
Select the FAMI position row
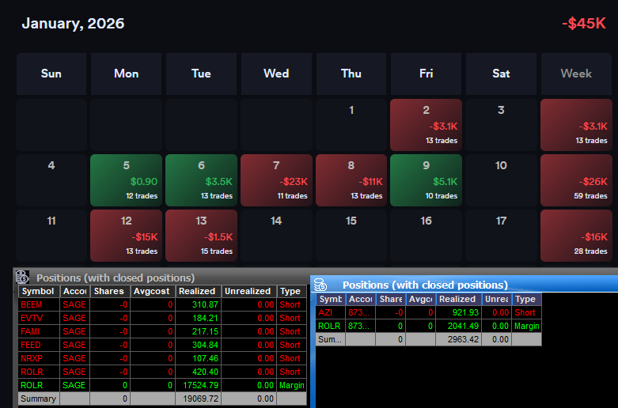click(162, 331)
